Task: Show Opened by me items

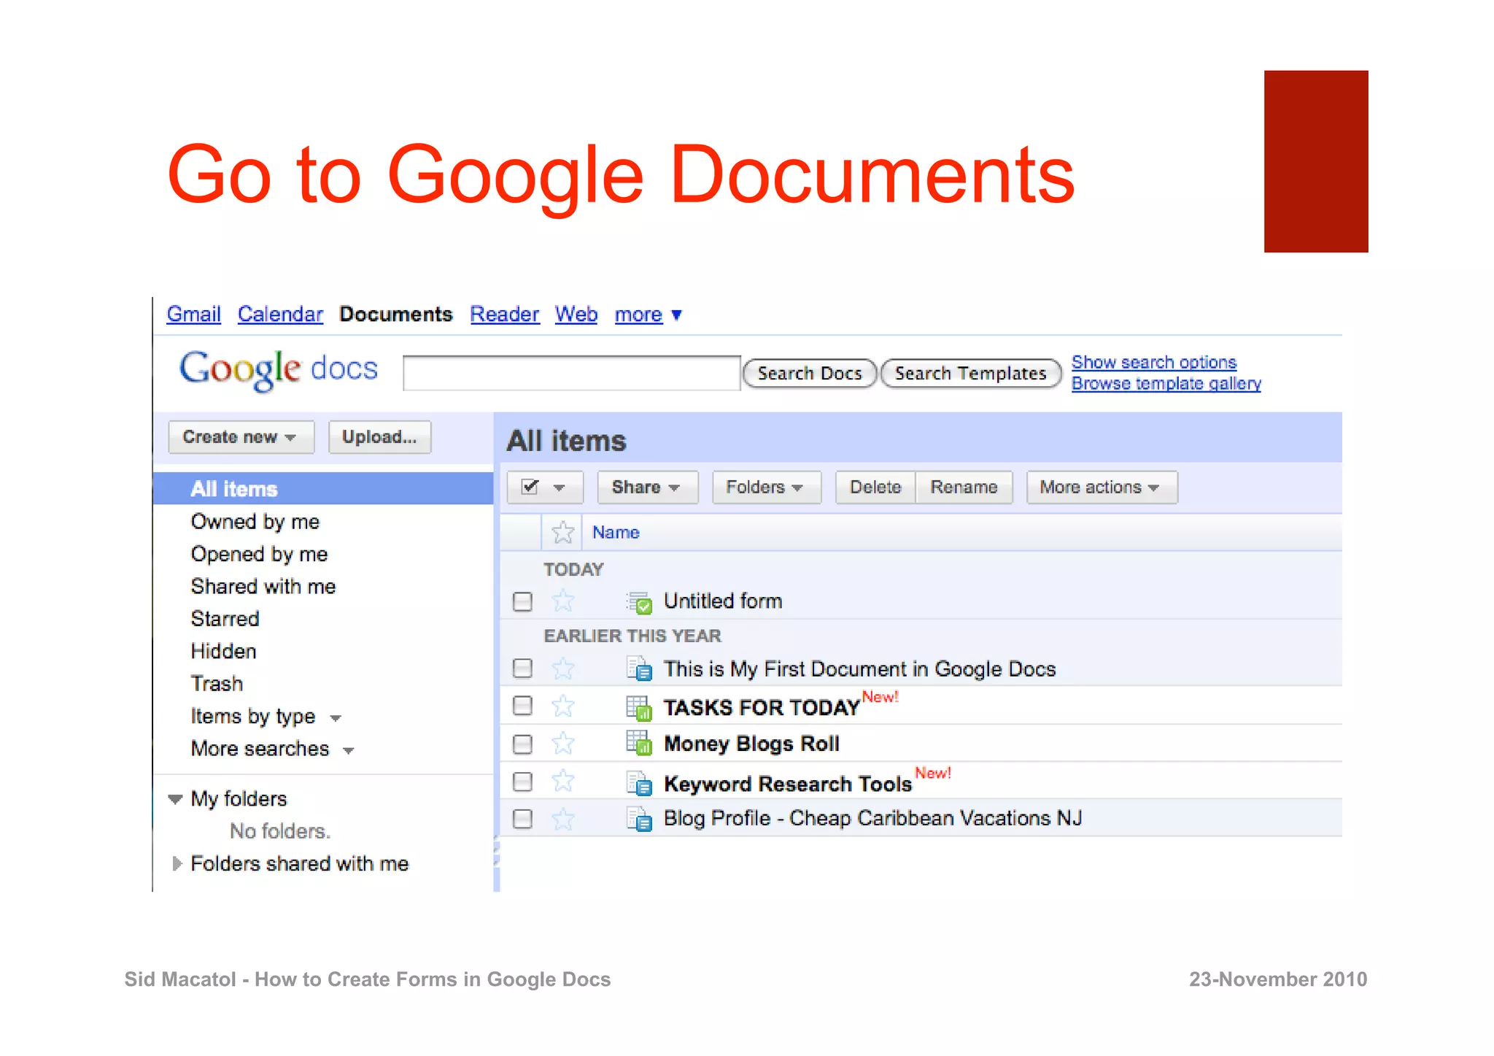Action: [259, 554]
